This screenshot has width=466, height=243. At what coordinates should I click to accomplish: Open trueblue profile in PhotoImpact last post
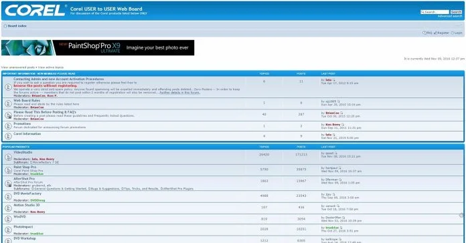[332, 228]
